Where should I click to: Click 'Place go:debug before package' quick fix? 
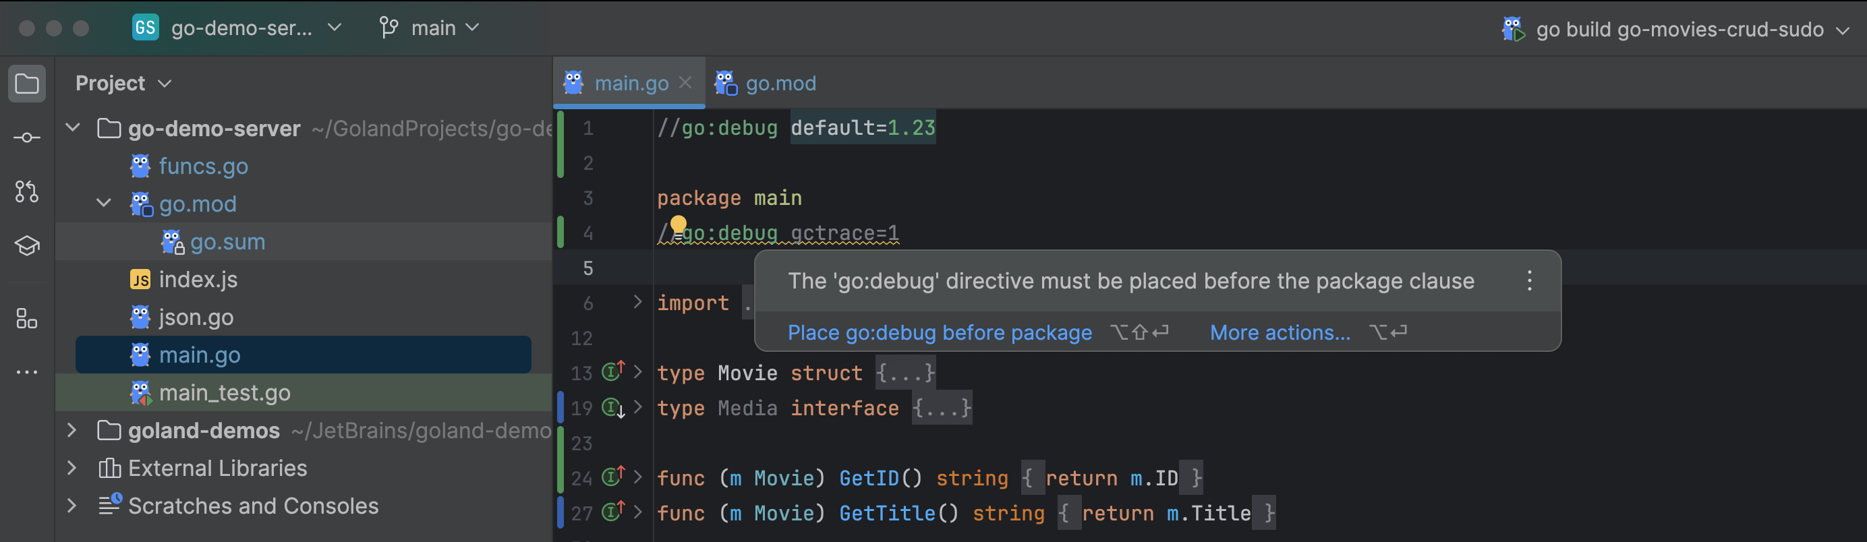940,332
